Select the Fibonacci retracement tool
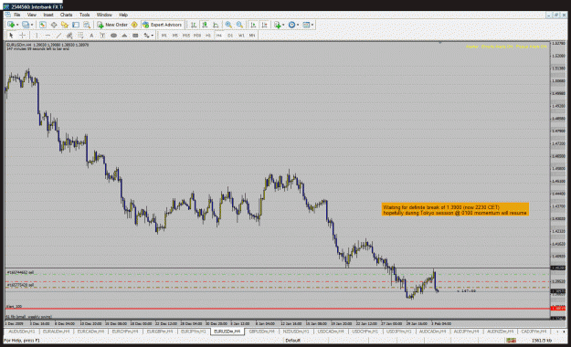571x347 pixels. (x=80, y=36)
